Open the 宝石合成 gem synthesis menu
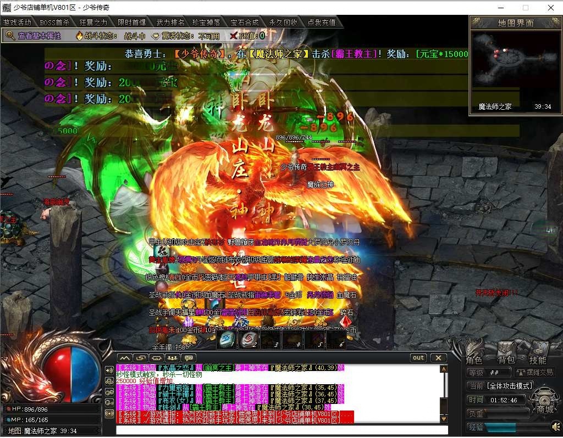Screen dimensions: 563x438 click(x=245, y=23)
